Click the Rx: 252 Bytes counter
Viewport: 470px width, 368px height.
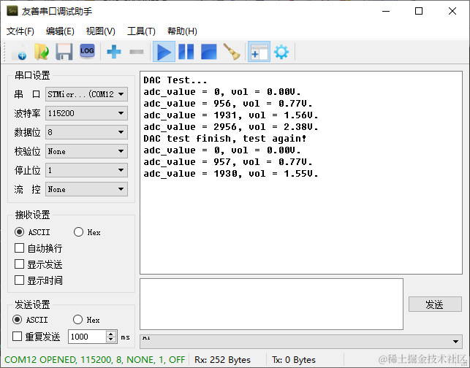pos(222,360)
